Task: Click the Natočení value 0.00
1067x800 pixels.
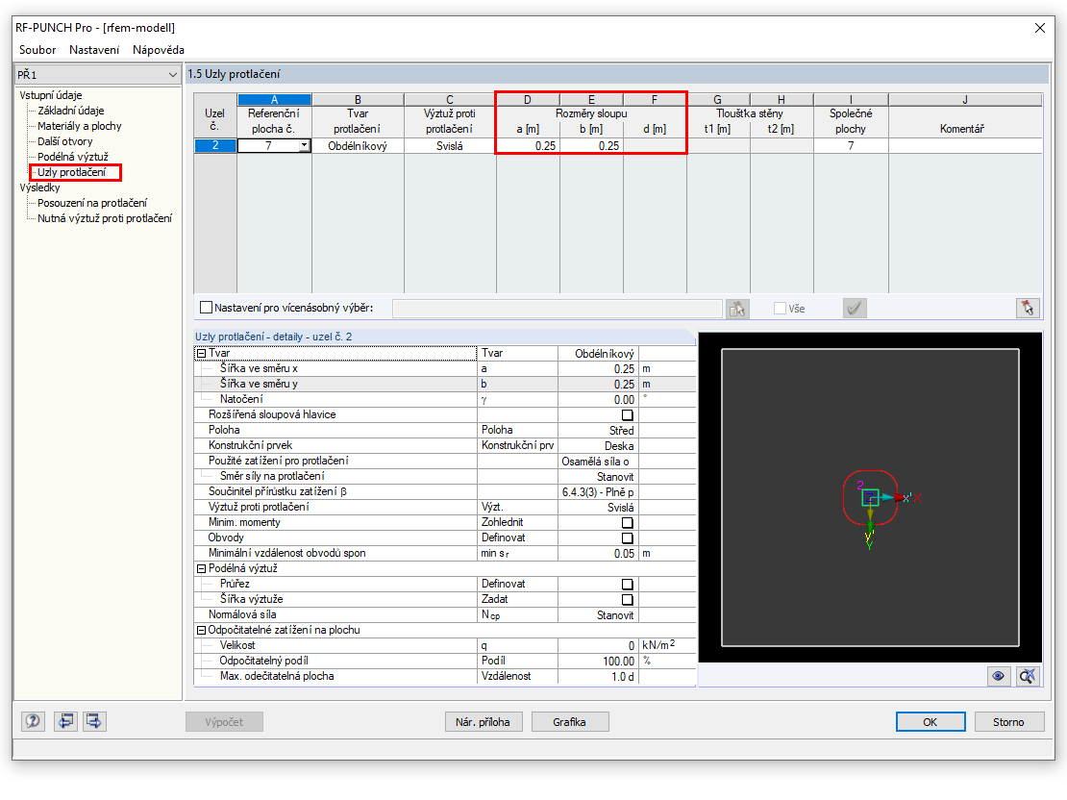Action: point(598,400)
